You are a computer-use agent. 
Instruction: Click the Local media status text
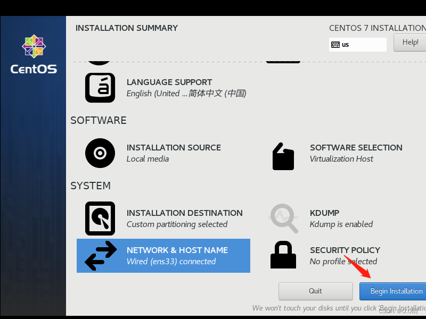(148, 158)
